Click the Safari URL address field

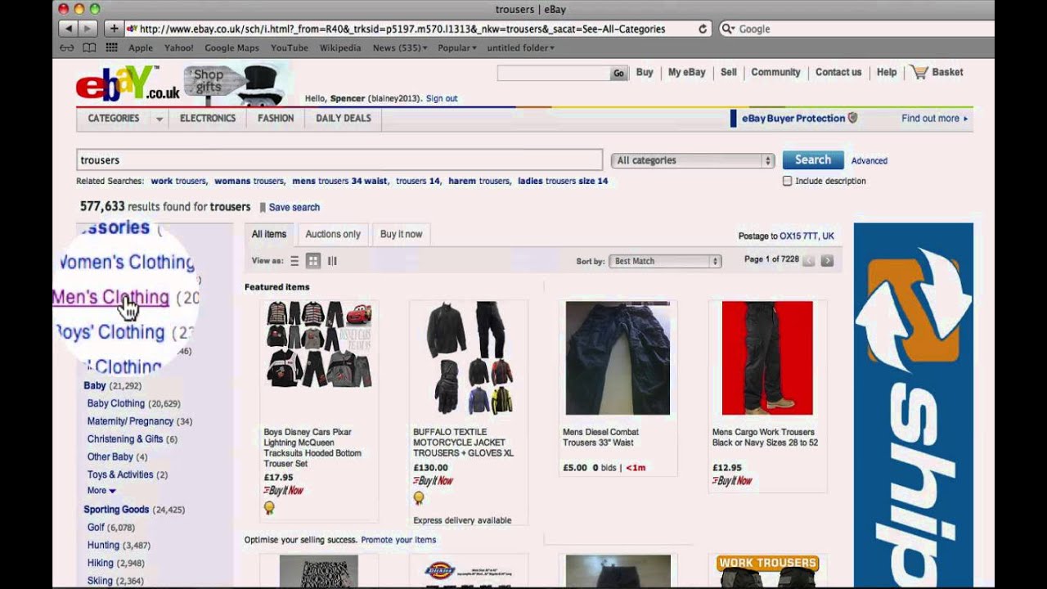pos(417,29)
